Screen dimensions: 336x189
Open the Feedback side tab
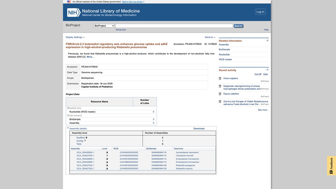click(x=332, y=166)
